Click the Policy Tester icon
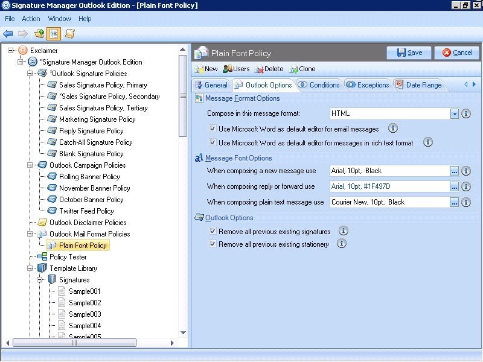This screenshot has height=362, width=483. pos(42,256)
